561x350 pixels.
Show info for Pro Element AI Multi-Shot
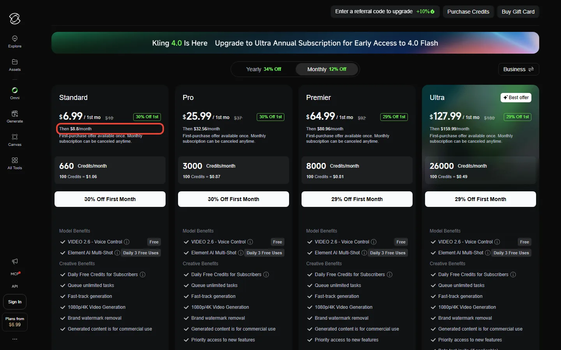[241, 253]
